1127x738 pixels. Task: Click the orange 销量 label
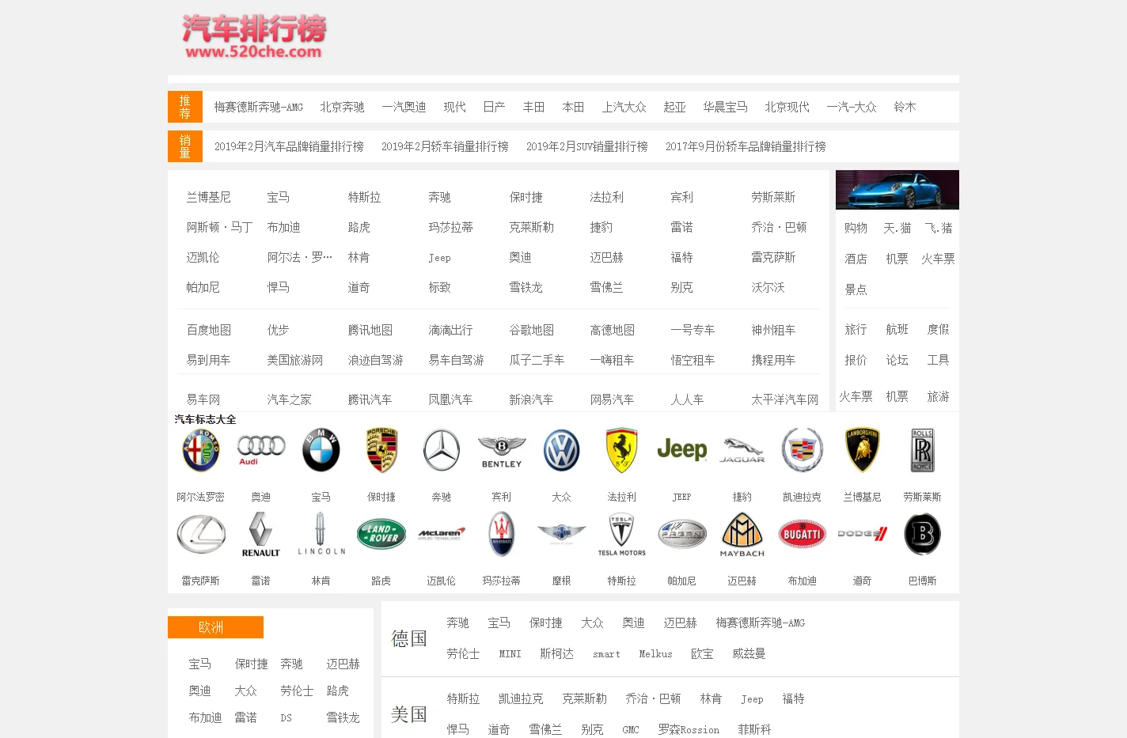(185, 146)
